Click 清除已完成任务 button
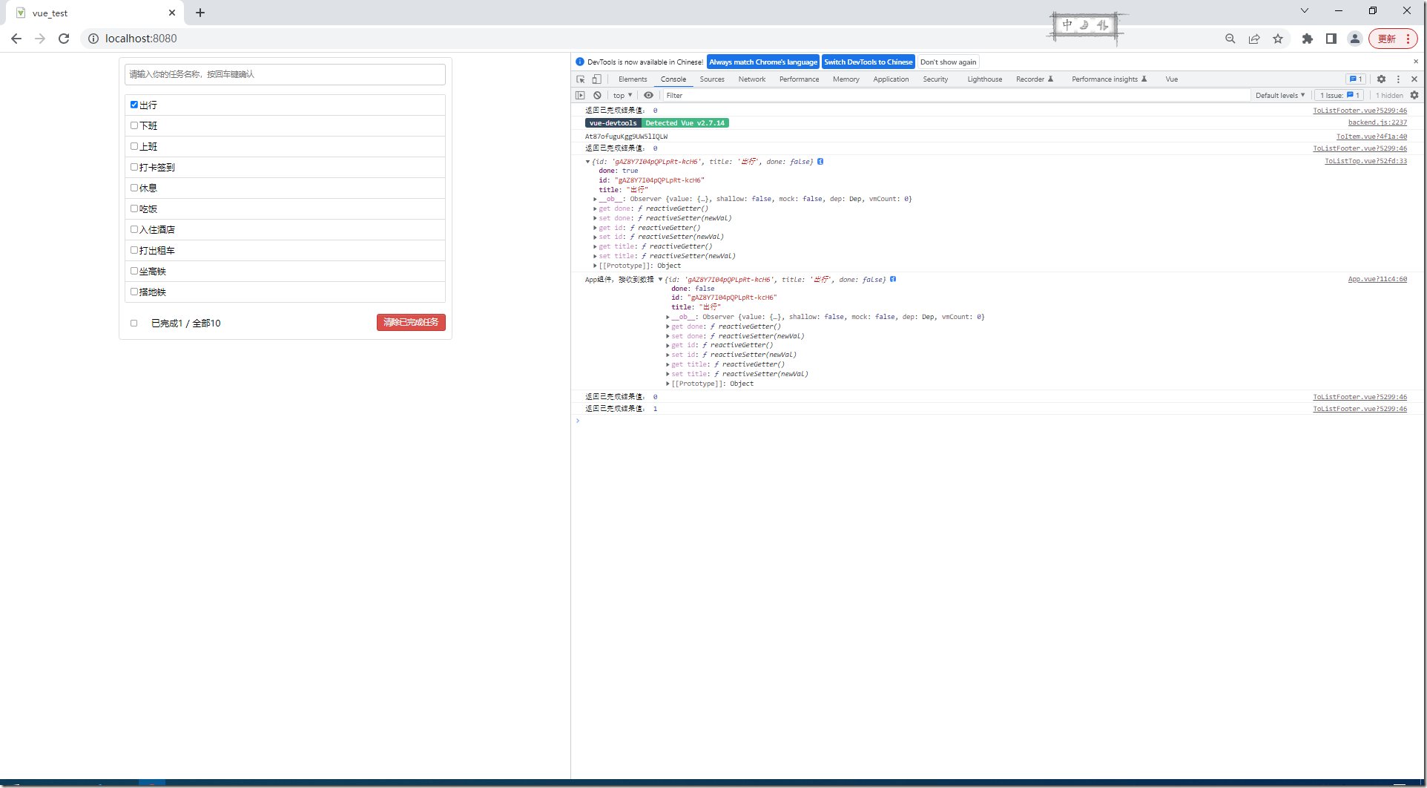The image size is (1427, 788). point(411,322)
